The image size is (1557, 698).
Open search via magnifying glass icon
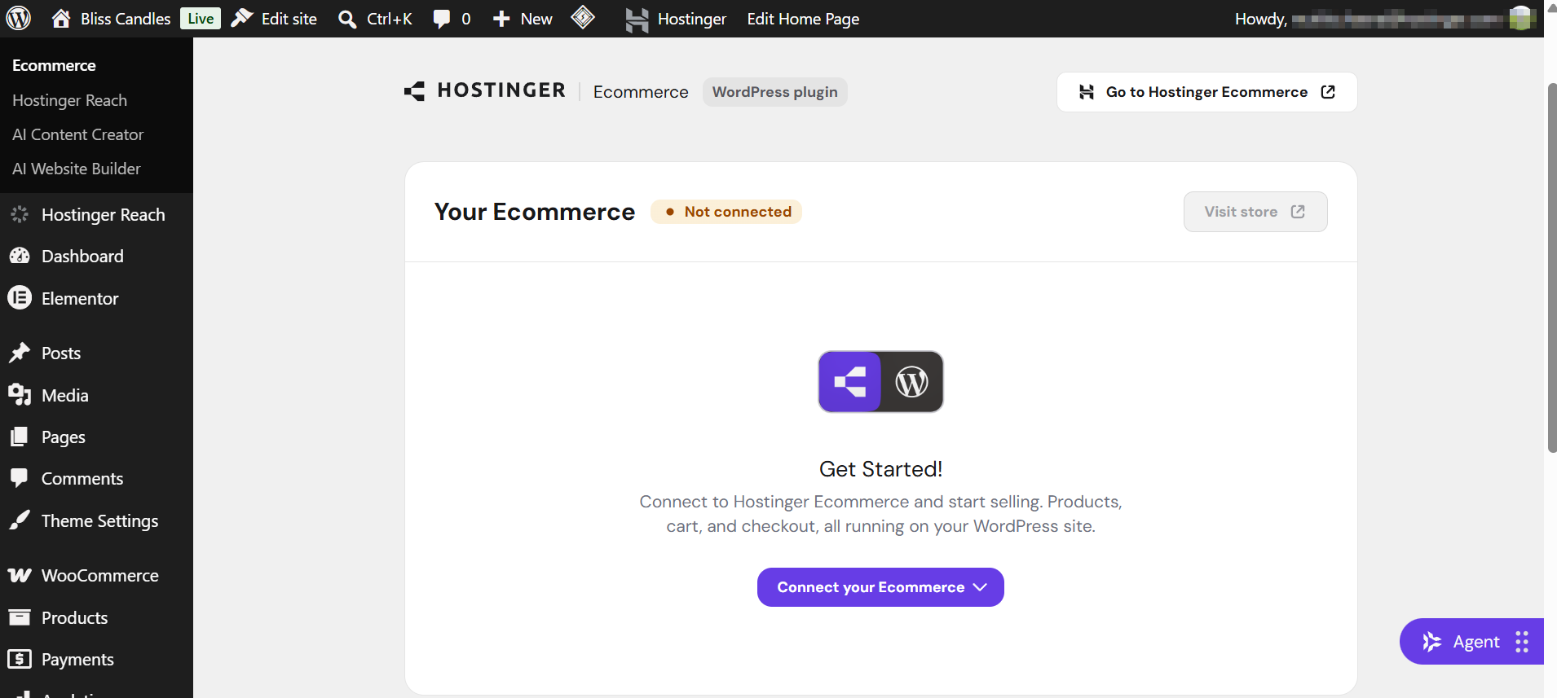(x=347, y=19)
